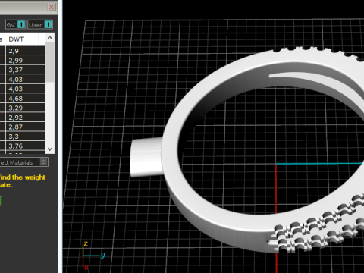Select the 2,9 weight cell
This screenshot has width=364, height=273.
[x=22, y=51]
